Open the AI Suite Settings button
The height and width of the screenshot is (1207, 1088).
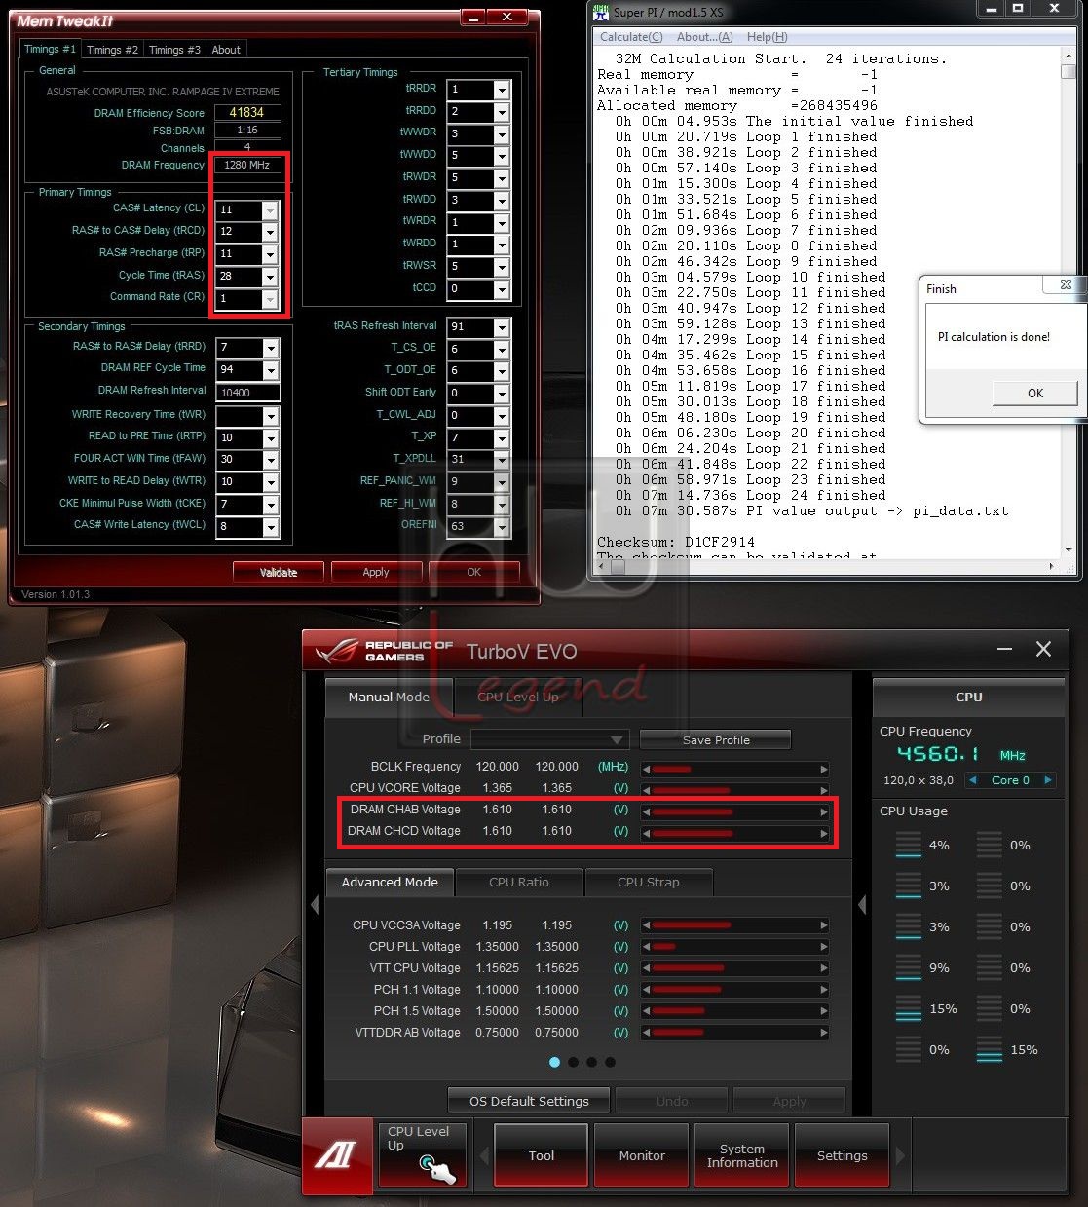point(843,1155)
